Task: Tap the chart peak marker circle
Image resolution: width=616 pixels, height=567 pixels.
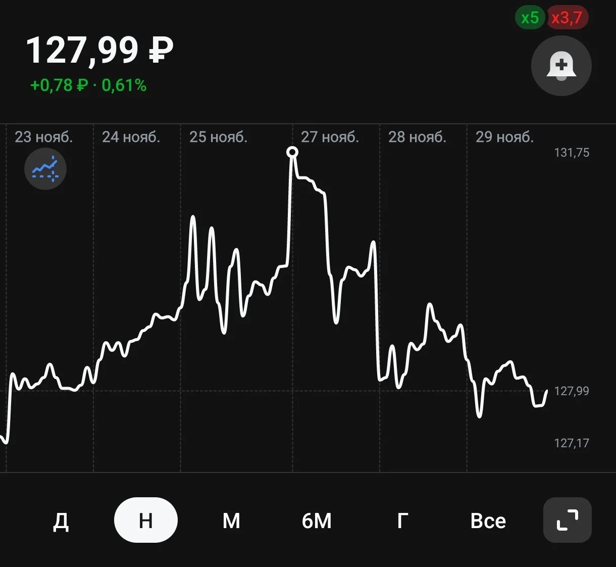Action: (292, 152)
